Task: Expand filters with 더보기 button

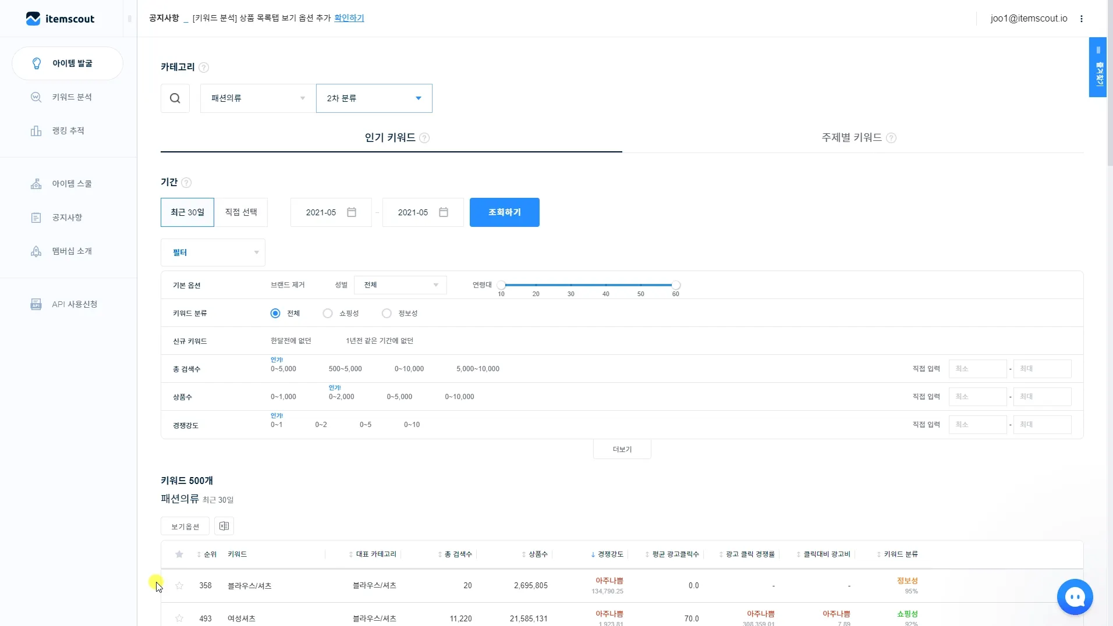Action: [x=622, y=449]
